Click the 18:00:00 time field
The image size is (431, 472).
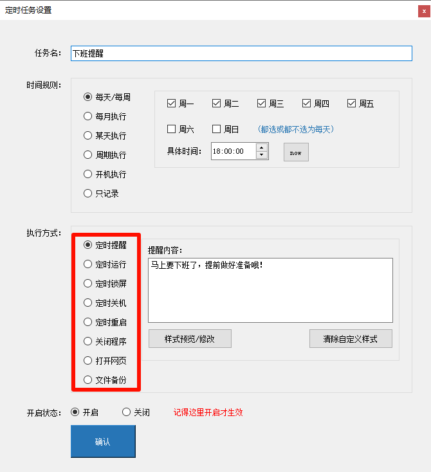pyautogui.click(x=234, y=151)
